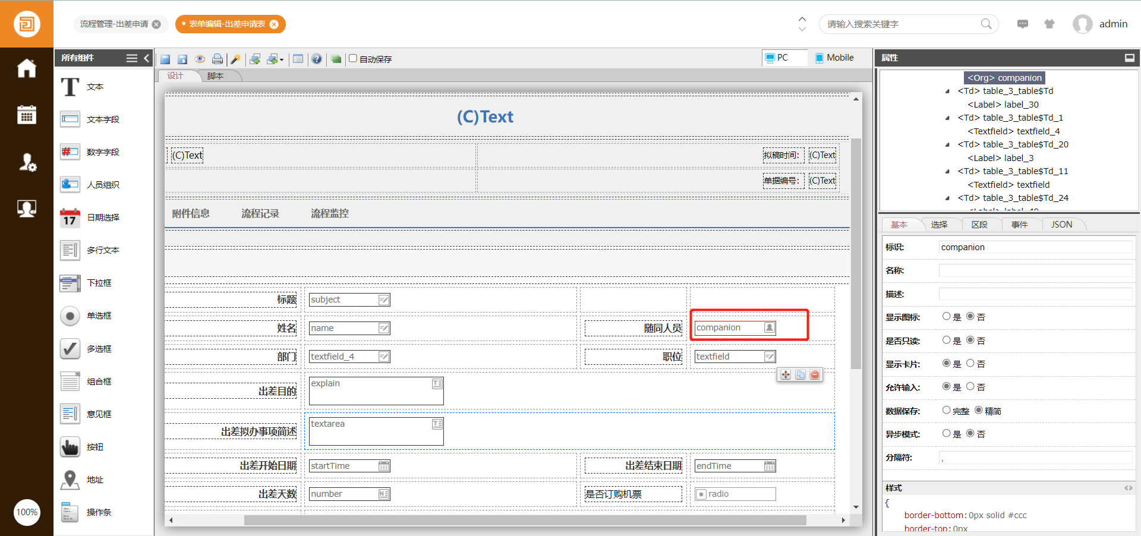Open the user settings icon in sidebar
This screenshot has height=536, width=1141.
click(27, 162)
